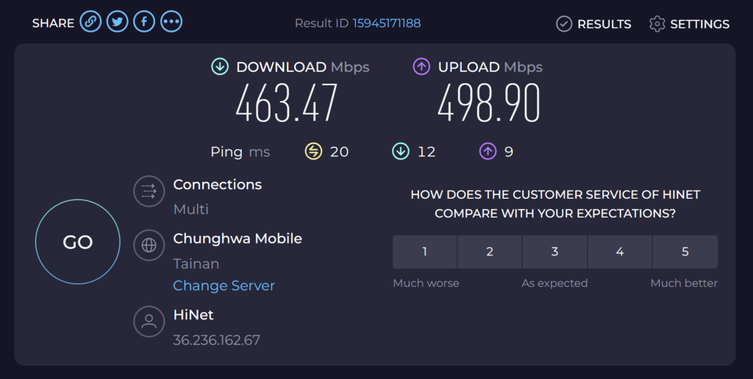
Task: Share result on Facebook
Action: coord(144,21)
